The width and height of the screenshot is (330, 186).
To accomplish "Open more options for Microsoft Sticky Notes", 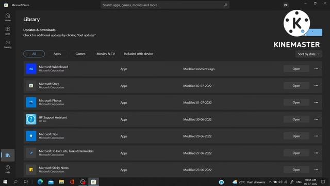I will click(316, 169).
